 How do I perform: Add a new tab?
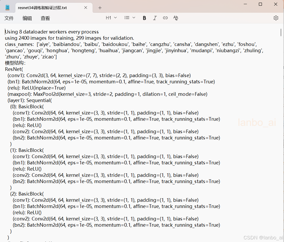[100, 8]
